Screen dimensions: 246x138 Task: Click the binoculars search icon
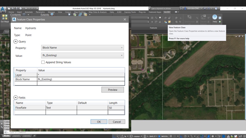tap(181, 8)
